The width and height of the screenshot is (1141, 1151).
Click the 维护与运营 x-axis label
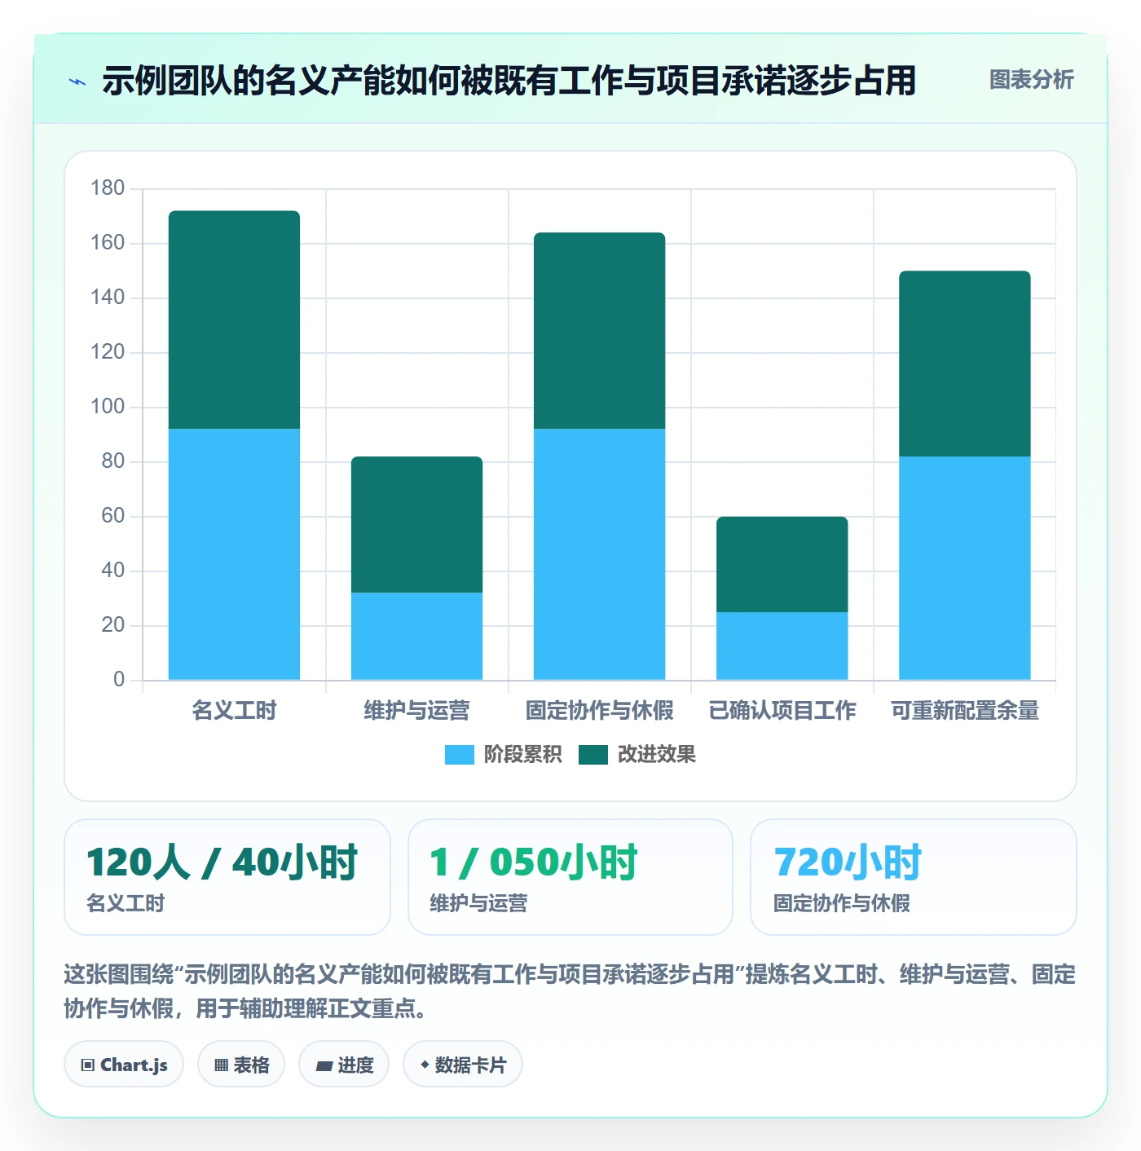[x=416, y=711]
